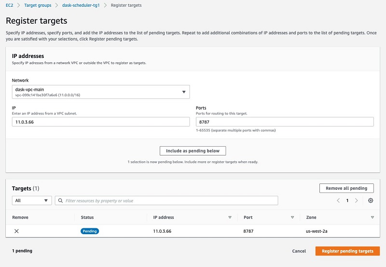Select the us-west-2a zone cell

[x=317, y=231]
